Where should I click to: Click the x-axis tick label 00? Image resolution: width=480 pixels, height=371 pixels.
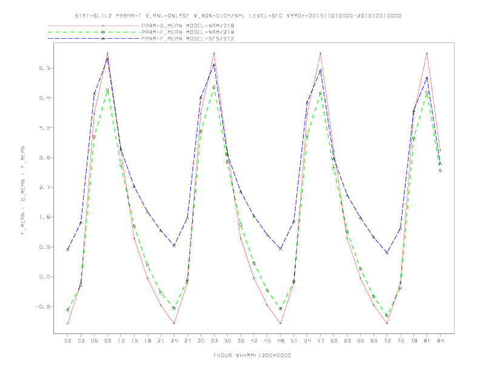coord(68,341)
